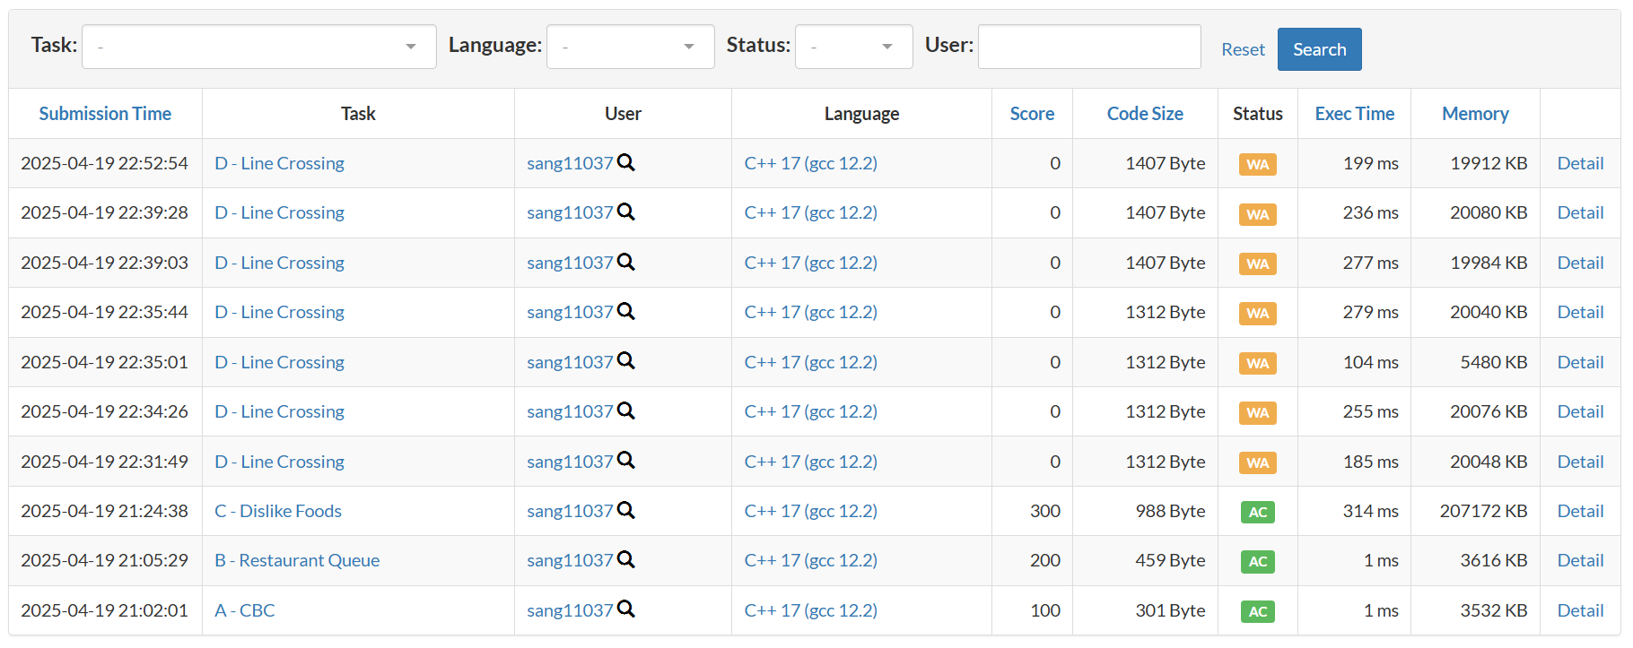Click magnifier icon in 22:31:49 submission row
This screenshot has height=648, width=1633.
626,460
